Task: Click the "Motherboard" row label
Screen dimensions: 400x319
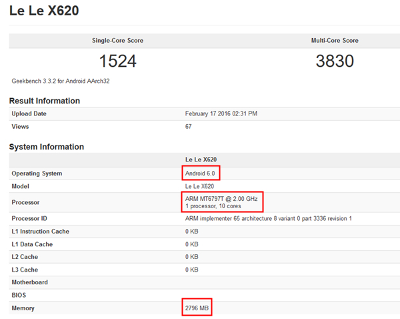Action: (x=29, y=282)
